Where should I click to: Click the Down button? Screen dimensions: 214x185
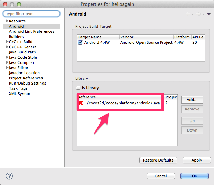tap(192, 130)
